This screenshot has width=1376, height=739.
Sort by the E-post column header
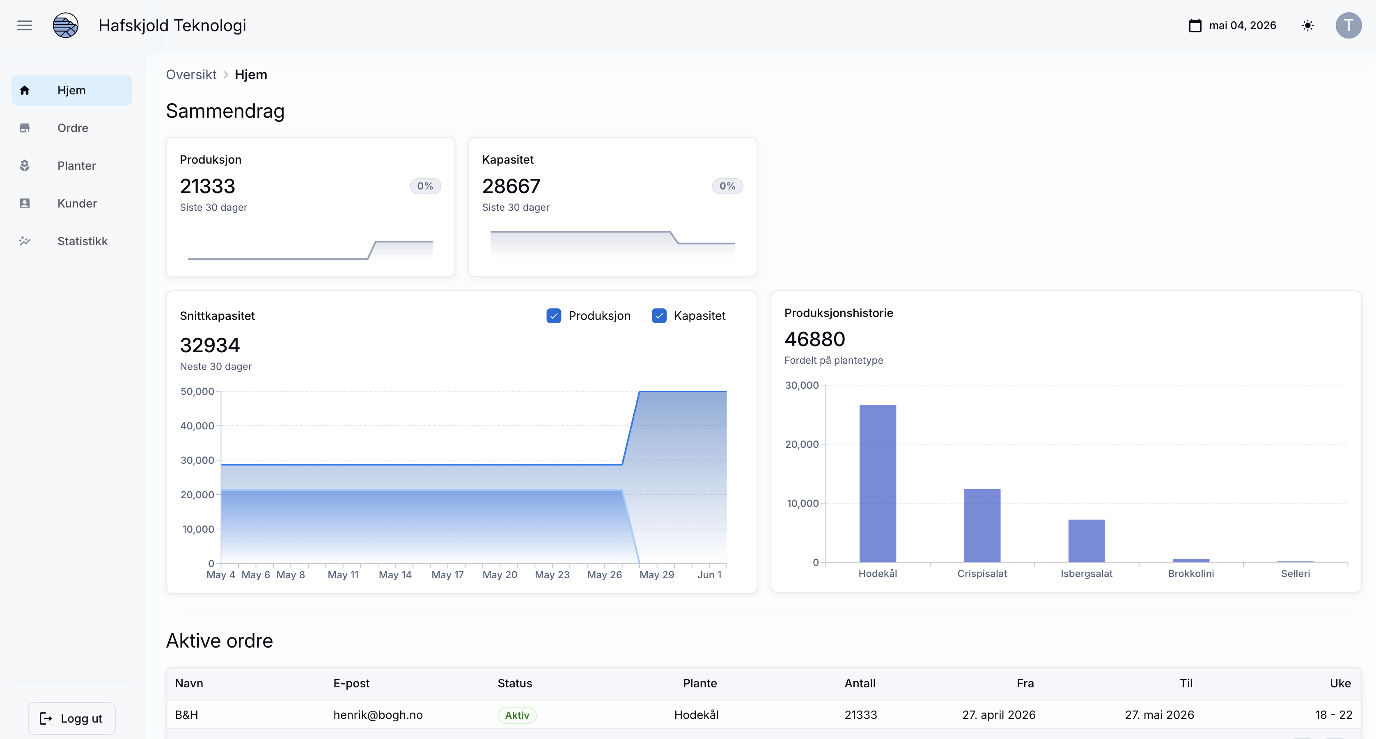coord(351,684)
